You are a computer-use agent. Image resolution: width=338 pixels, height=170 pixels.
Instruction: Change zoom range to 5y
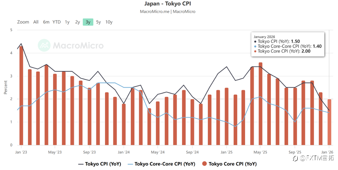(98, 22)
